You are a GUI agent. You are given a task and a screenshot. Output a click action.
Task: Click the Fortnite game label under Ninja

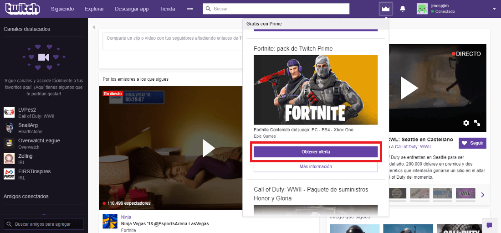(128, 230)
